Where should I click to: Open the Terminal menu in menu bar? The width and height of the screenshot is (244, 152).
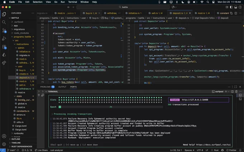(x=72, y=2)
